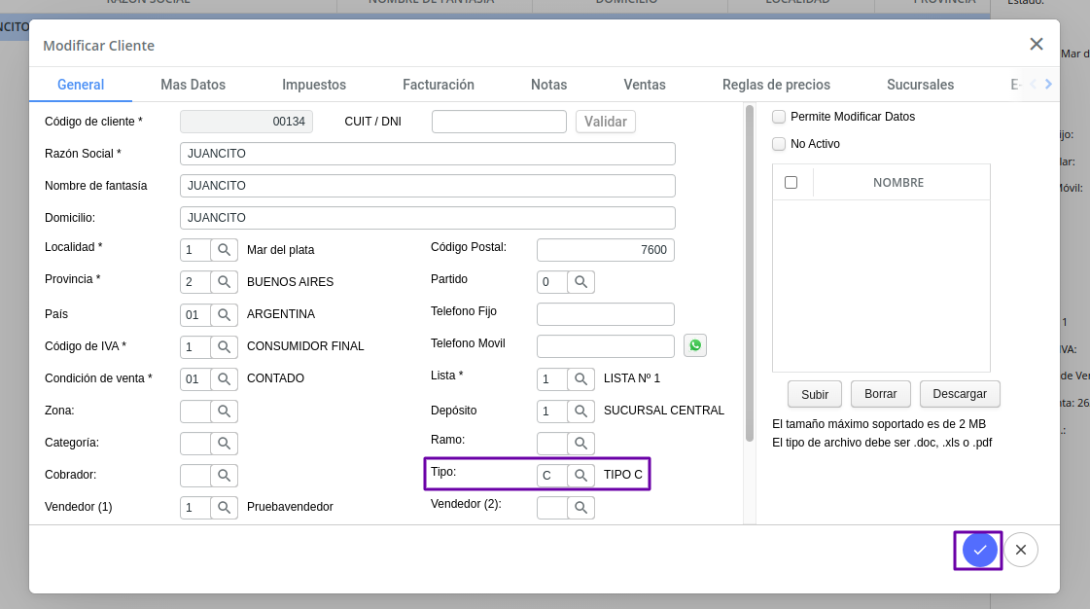Image resolution: width=1090 pixels, height=609 pixels.
Task: Focus the CUIT / DNI input field
Action: (x=499, y=122)
